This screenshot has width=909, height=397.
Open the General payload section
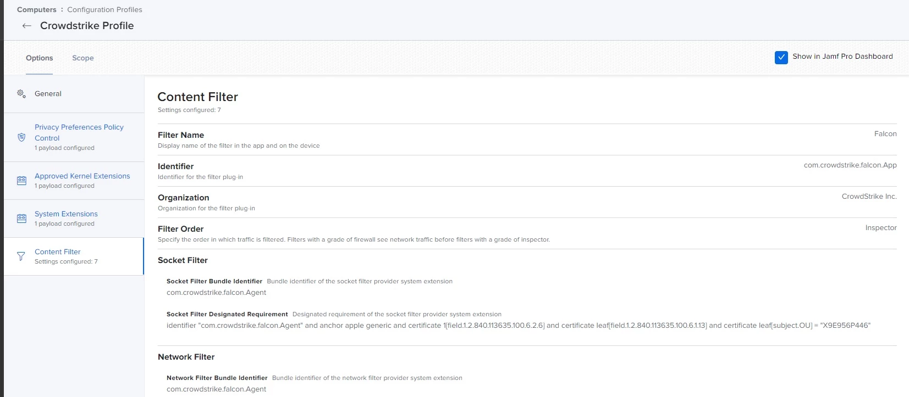coord(74,94)
